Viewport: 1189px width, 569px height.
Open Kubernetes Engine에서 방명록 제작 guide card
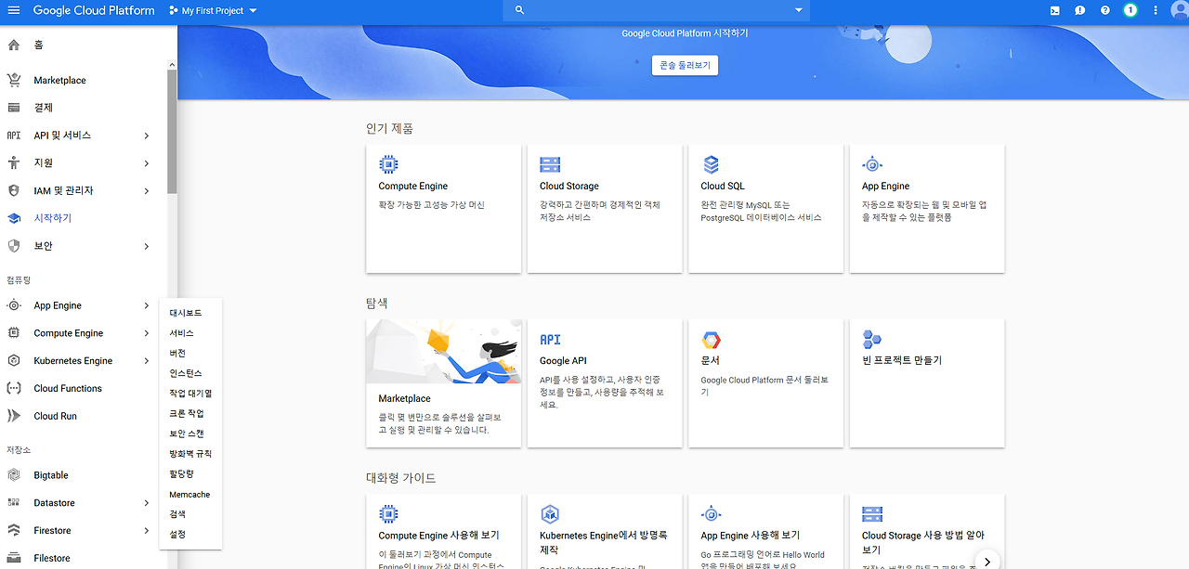click(x=605, y=532)
